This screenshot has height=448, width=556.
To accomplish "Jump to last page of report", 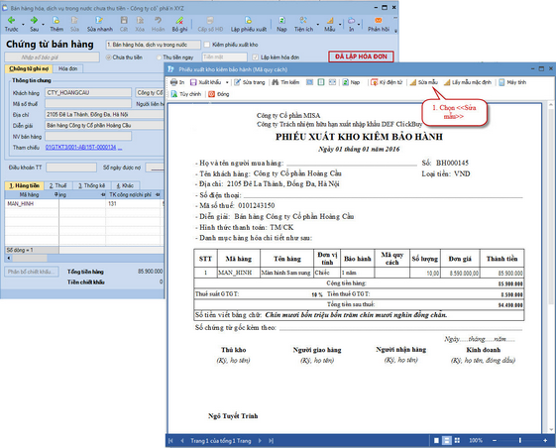I will (271, 440).
